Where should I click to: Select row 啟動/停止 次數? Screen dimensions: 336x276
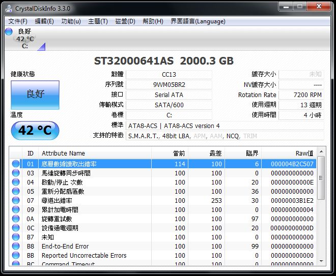163,182
